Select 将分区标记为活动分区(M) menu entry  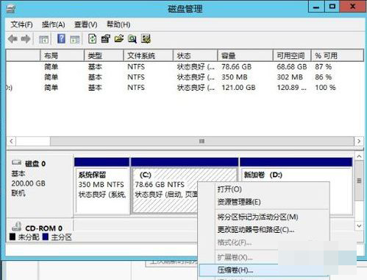pos(257,217)
